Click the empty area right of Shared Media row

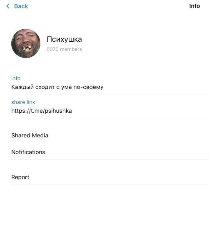pos(129,135)
